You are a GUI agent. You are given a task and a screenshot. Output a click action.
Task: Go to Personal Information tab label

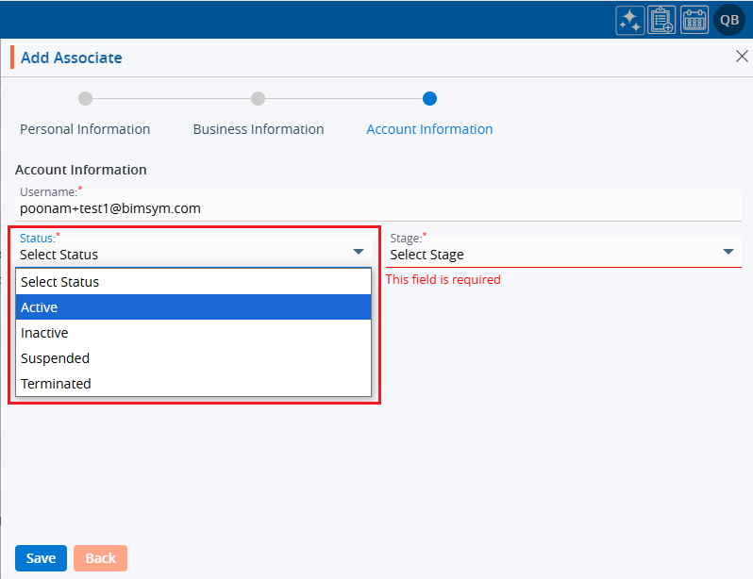pyautogui.click(x=85, y=129)
